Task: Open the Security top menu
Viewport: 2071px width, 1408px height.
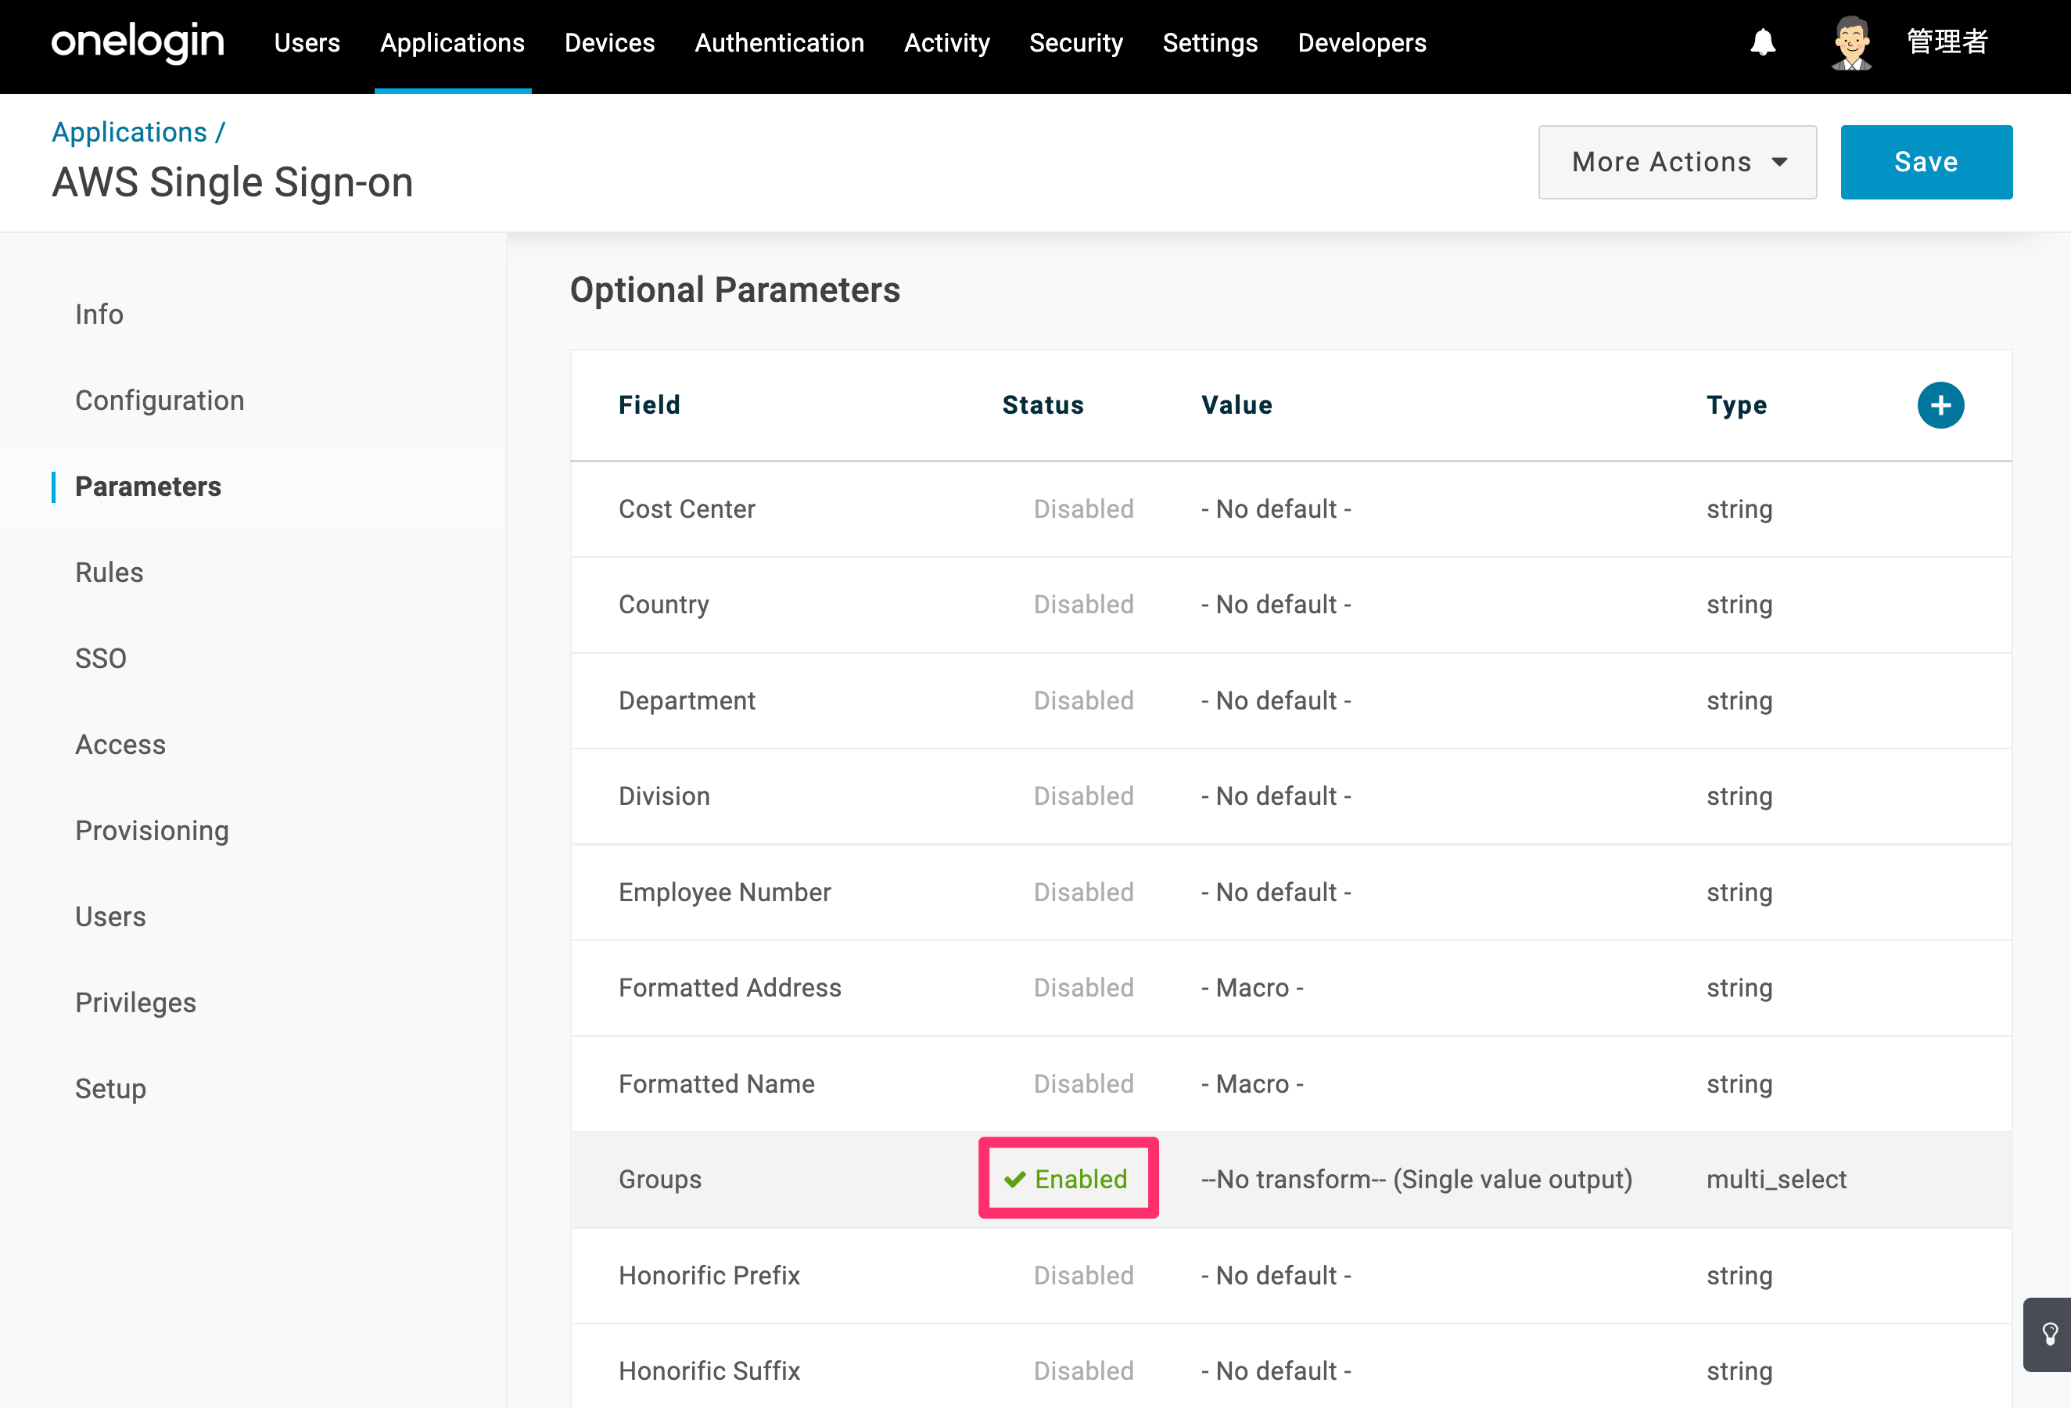Action: (1075, 43)
